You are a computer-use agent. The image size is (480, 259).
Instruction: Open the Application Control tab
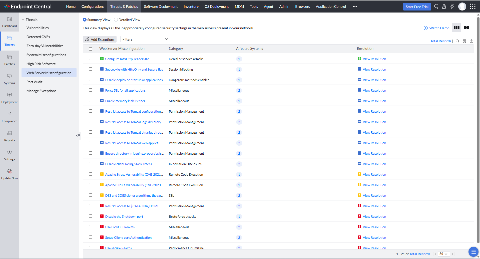[331, 7]
